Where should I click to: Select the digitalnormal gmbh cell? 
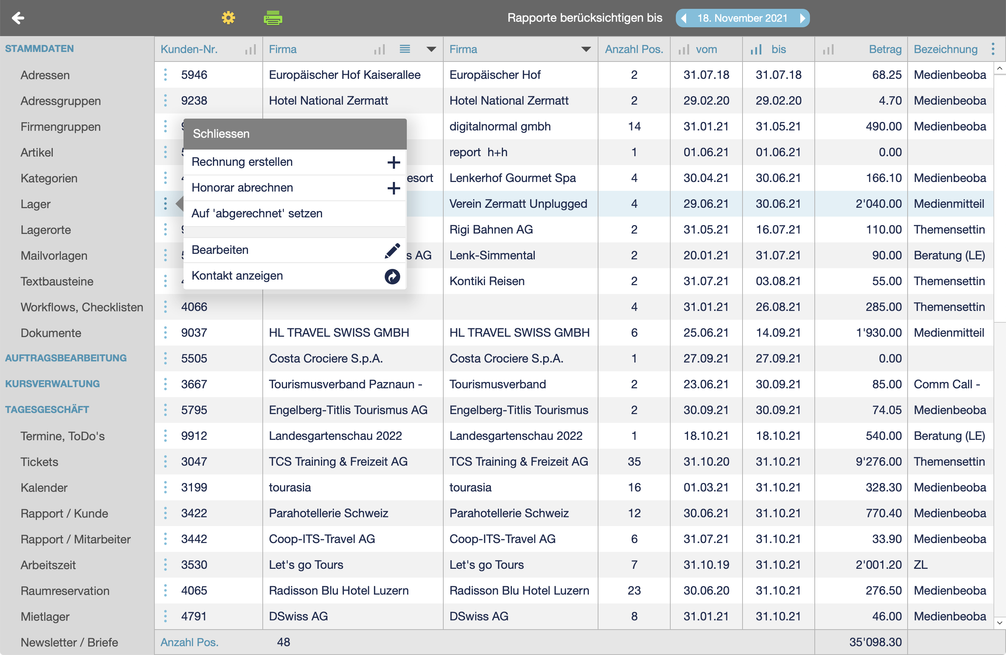[x=520, y=126]
